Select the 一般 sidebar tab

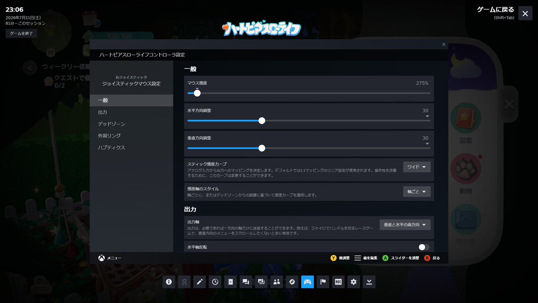pyautogui.click(x=131, y=100)
